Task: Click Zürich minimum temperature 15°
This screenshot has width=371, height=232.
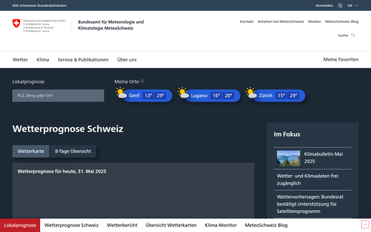Action: (x=281, y=96)
